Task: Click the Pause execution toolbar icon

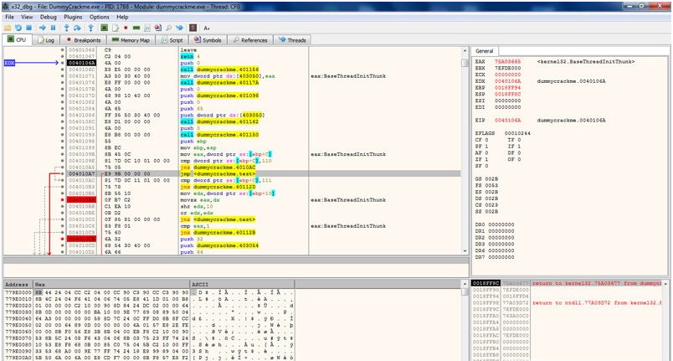Action: pyautogui.click(x=54, y=28)
